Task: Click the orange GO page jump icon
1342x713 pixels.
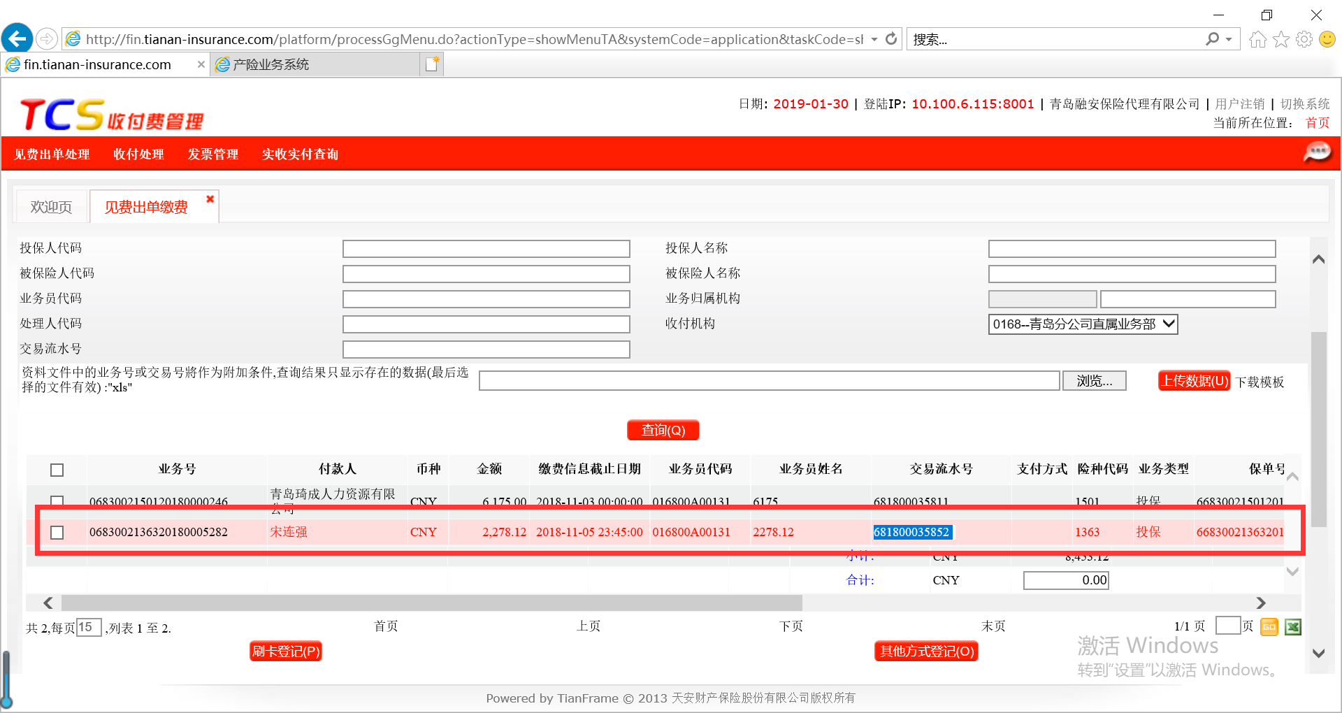Action: click(1269, 627)
